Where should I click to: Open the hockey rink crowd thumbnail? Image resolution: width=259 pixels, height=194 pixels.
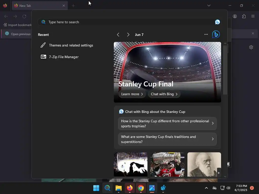coord(131,164)
